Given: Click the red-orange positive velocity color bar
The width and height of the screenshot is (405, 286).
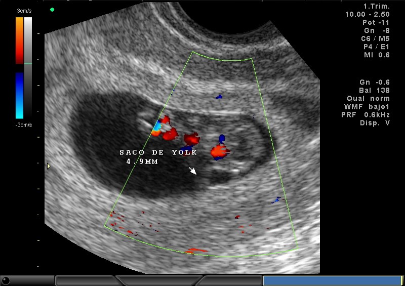Looking at the screenshot, I should 19,40.
